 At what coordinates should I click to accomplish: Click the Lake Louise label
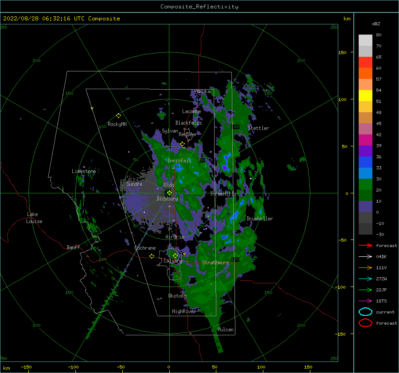pyautogui.click(x=34, y=218)
